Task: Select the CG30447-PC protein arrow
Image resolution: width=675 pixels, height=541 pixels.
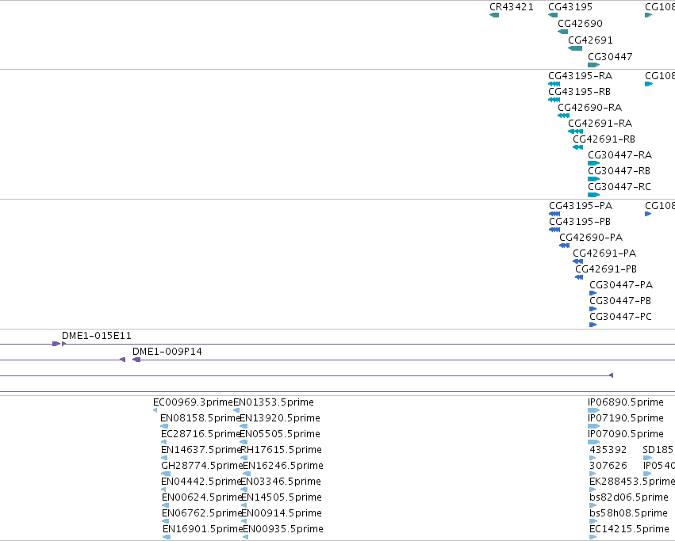Action: point(593,325)
